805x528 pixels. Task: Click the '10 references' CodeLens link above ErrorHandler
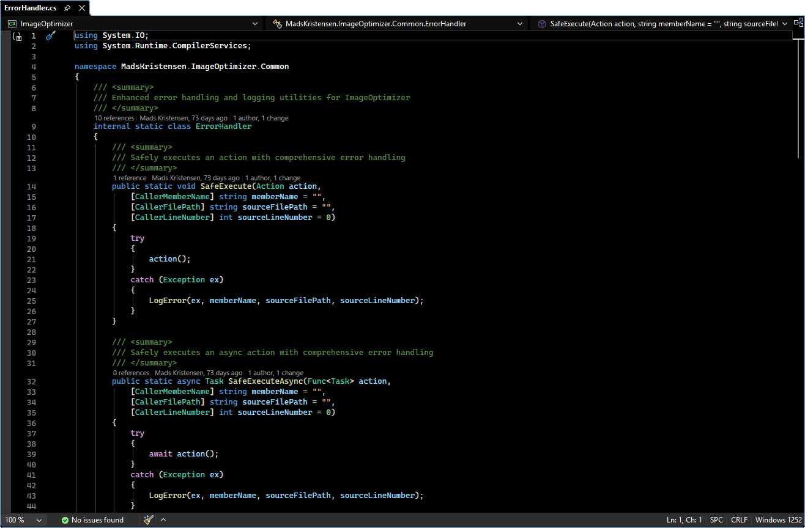[114, 118]
